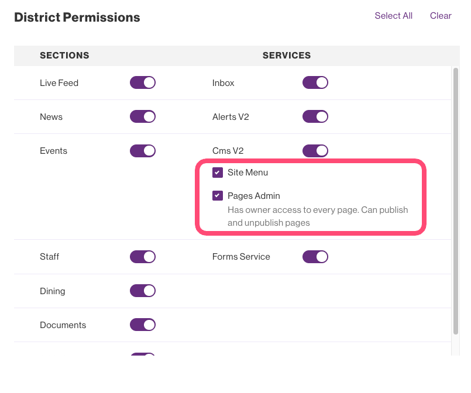Screen dimensions: 471x393
Task: Toggle the Inbox service switch
Action: pos(315,82)
